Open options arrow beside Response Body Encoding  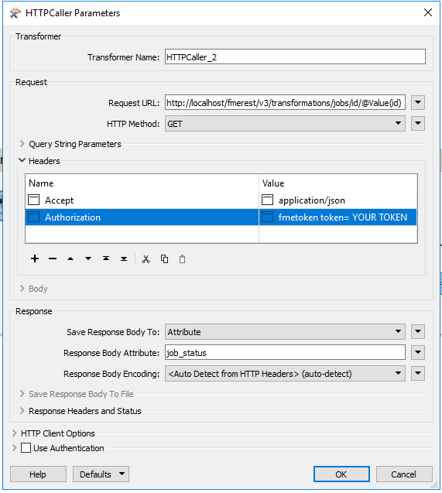[418, 373]
